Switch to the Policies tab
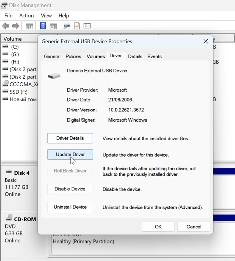 [x=73, y=56]
